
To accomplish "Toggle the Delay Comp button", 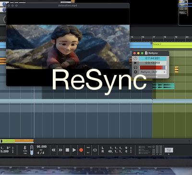I will (x=169, y=150).
